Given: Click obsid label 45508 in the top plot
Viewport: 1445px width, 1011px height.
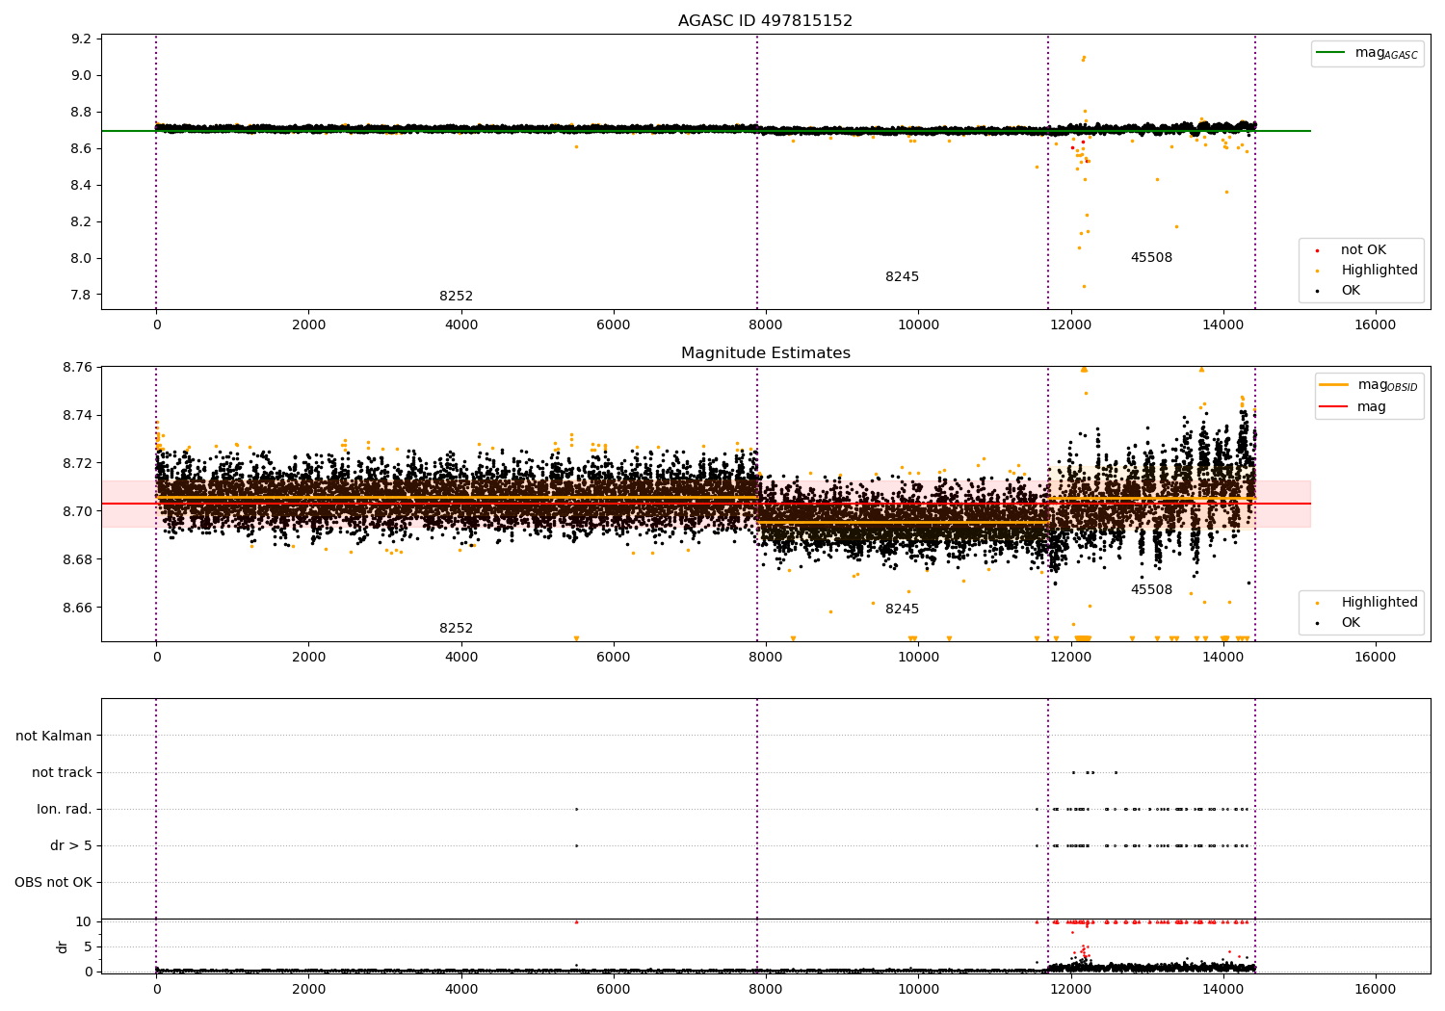Looking at the screenshot, I should pos(1151,258).
